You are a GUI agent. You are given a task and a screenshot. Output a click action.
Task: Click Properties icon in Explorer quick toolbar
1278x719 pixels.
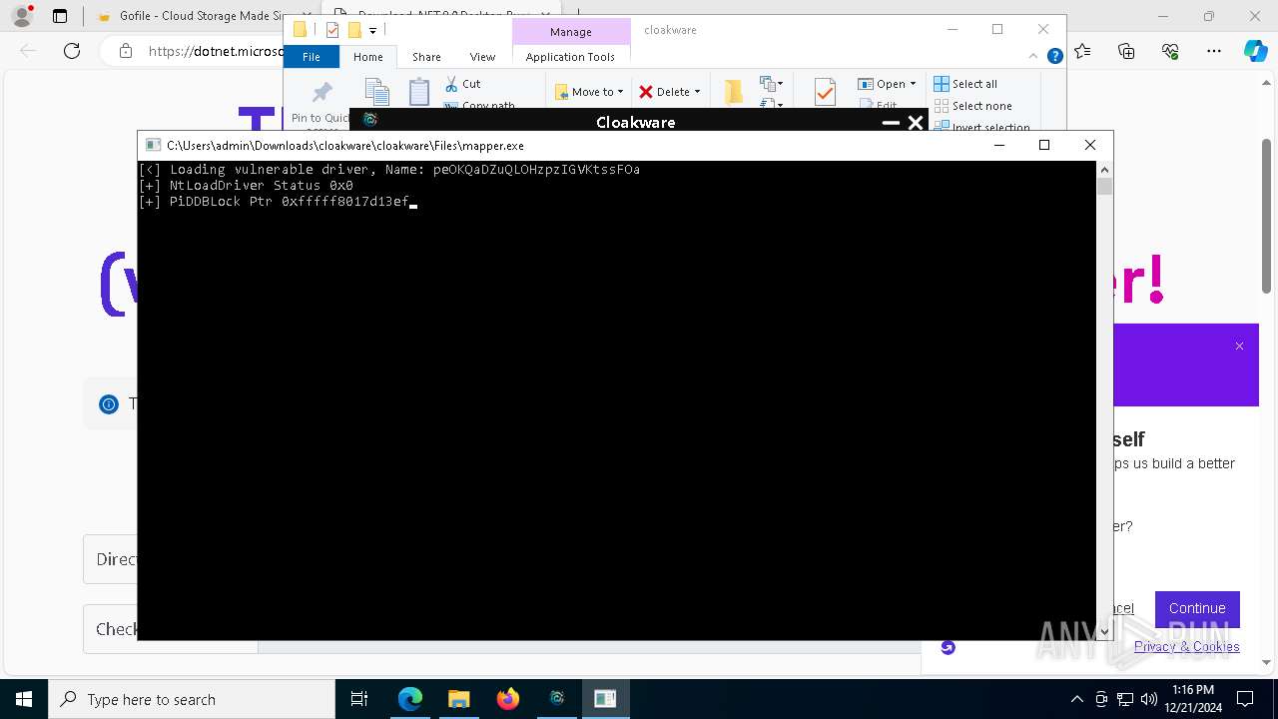pyautogui.click(x=332, y=30)
